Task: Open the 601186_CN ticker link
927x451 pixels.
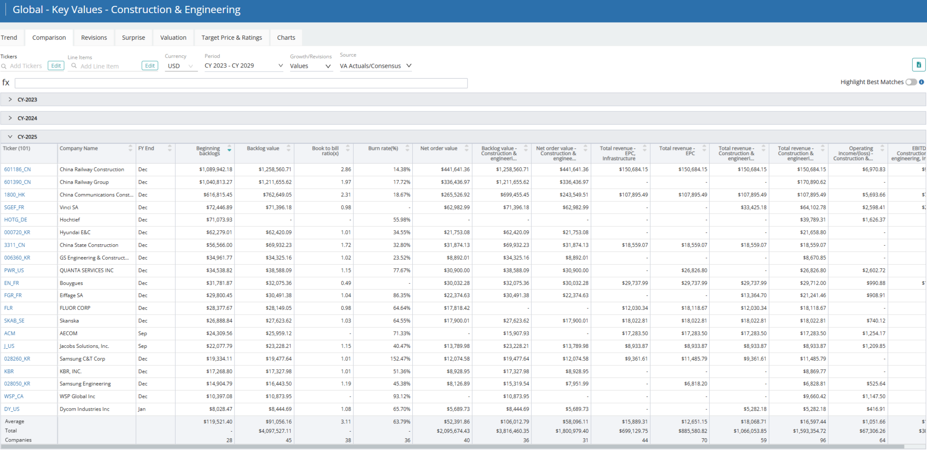Action: click(x=18, y=170)
